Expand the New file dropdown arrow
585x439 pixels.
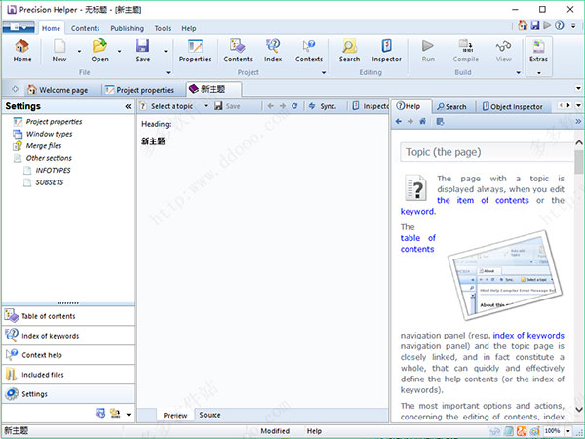point(79,51)
